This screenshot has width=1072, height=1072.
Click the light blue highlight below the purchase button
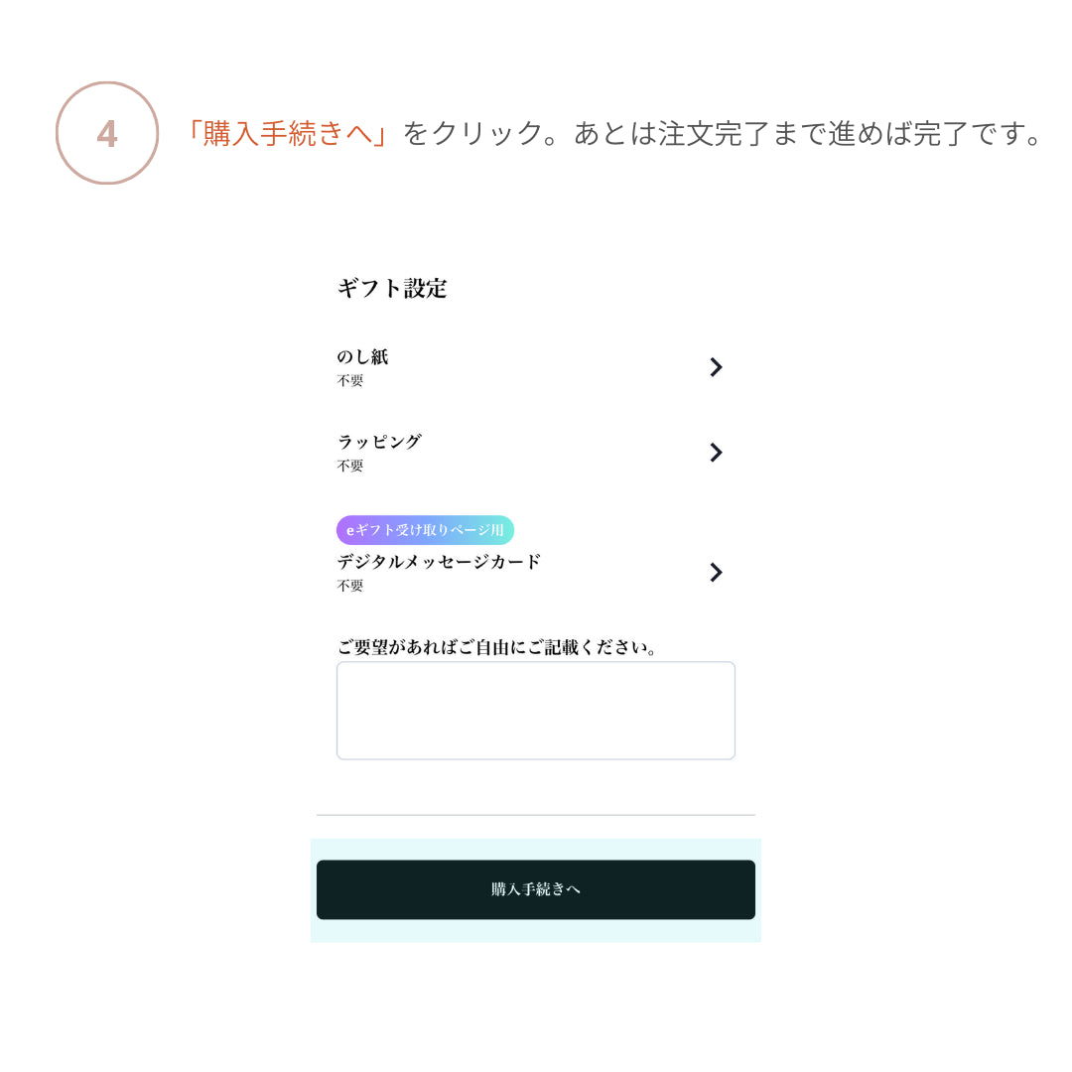point(536,932)
